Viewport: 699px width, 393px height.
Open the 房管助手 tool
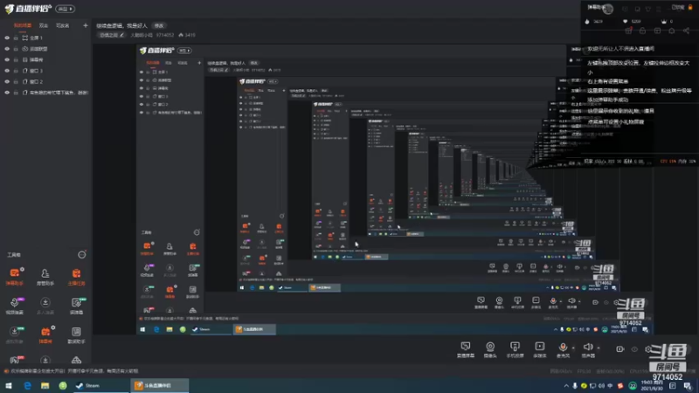[x=45, y=276]
